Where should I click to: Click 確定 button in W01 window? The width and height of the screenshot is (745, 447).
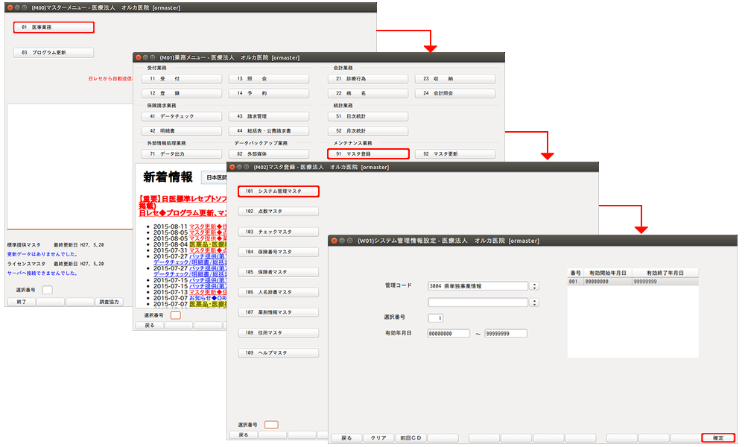click(x=718, y=438)
